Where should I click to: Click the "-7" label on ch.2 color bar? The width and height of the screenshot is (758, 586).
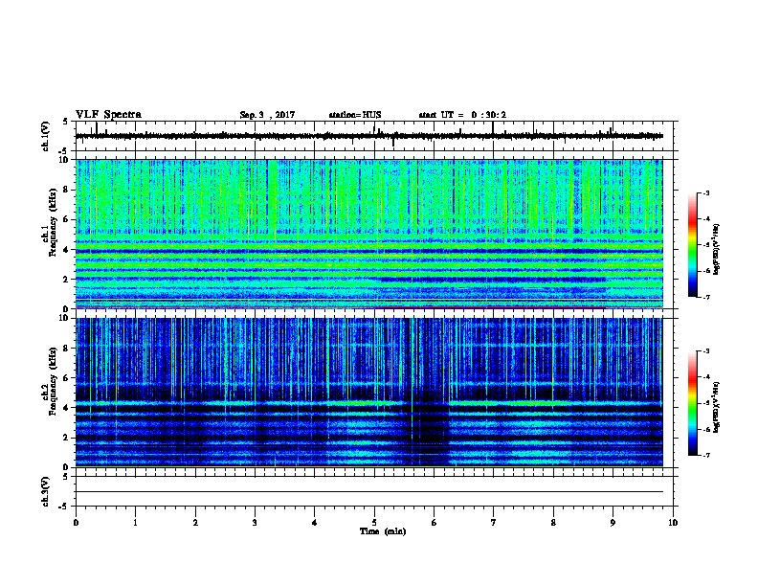tap(705, 456)
